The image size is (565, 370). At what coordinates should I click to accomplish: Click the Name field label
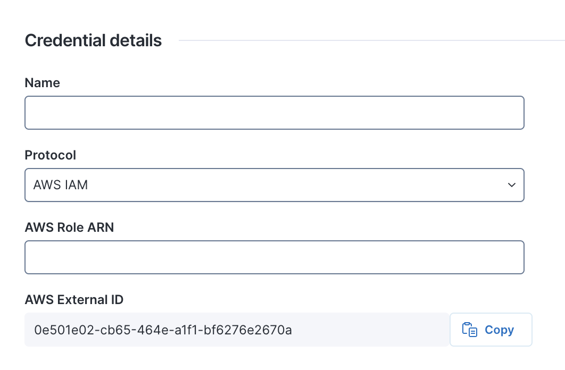point(43,83)
